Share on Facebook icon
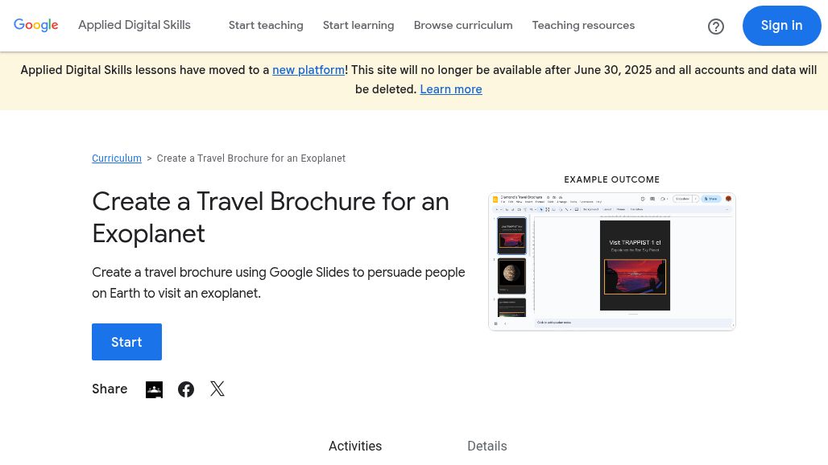This screenshot has width=828, height=465. (x=186, y=389)
